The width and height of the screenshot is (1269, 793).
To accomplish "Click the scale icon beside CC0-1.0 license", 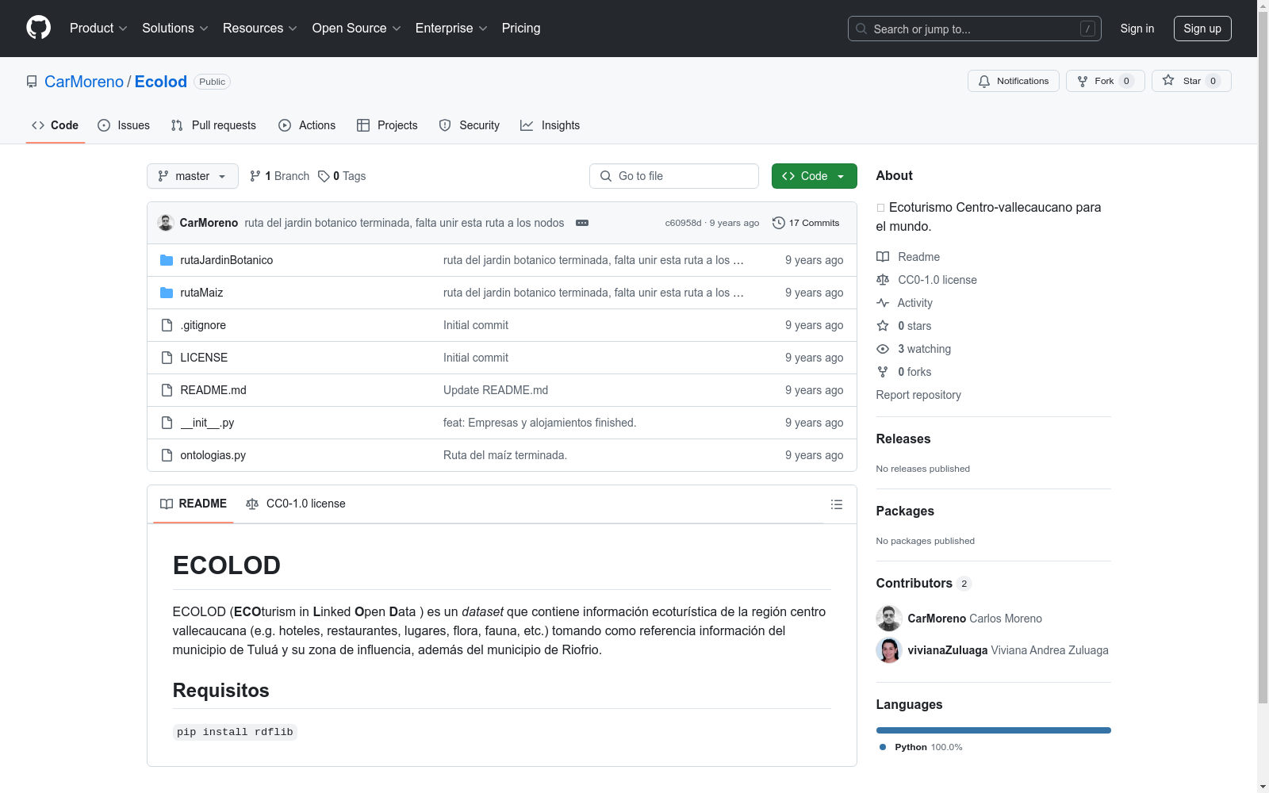I will point(883,280).
